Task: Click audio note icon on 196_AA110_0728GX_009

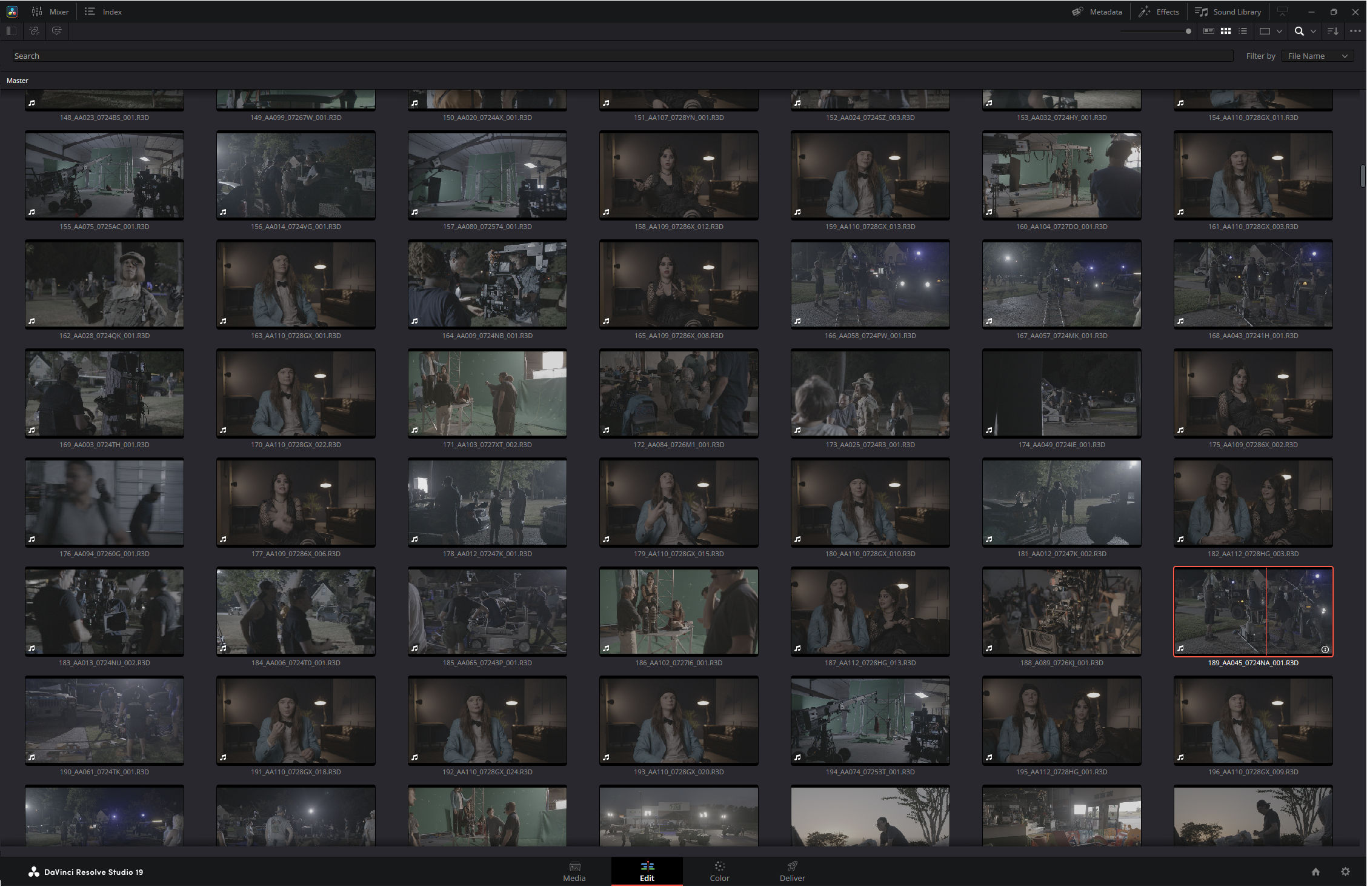Action: 1180,757
